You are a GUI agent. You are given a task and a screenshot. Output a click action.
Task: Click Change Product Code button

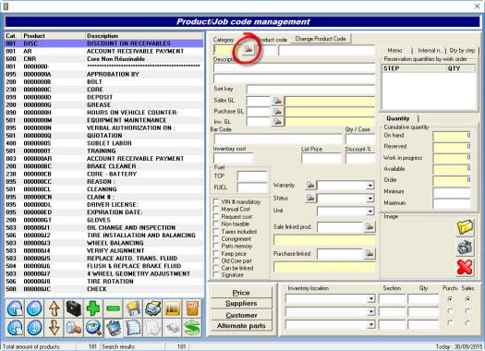321,39
